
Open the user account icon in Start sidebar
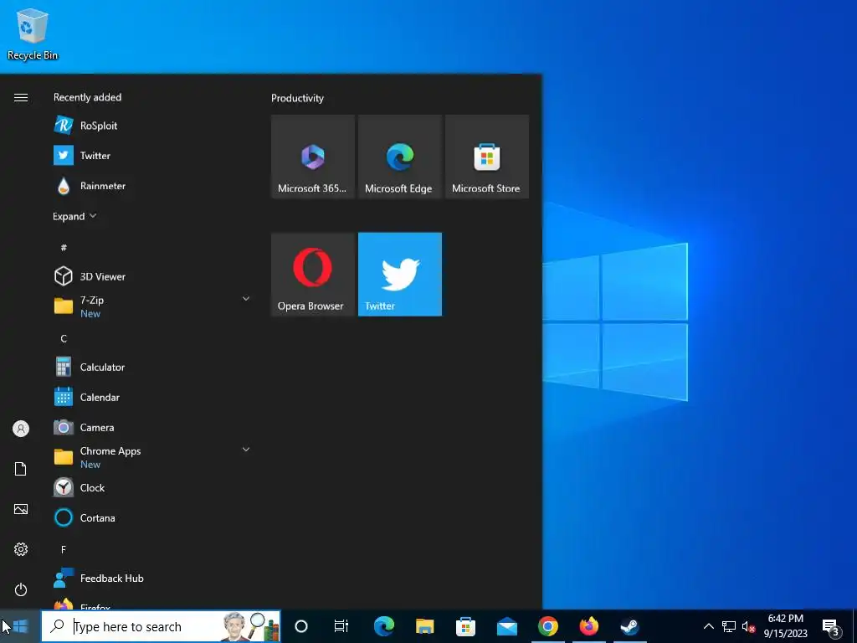click(21, 429)
